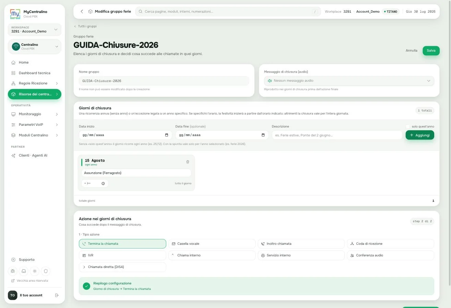Select Inoltro chiamata action type
The height and width of the screenshot is (308, 451).
[301, 244]
